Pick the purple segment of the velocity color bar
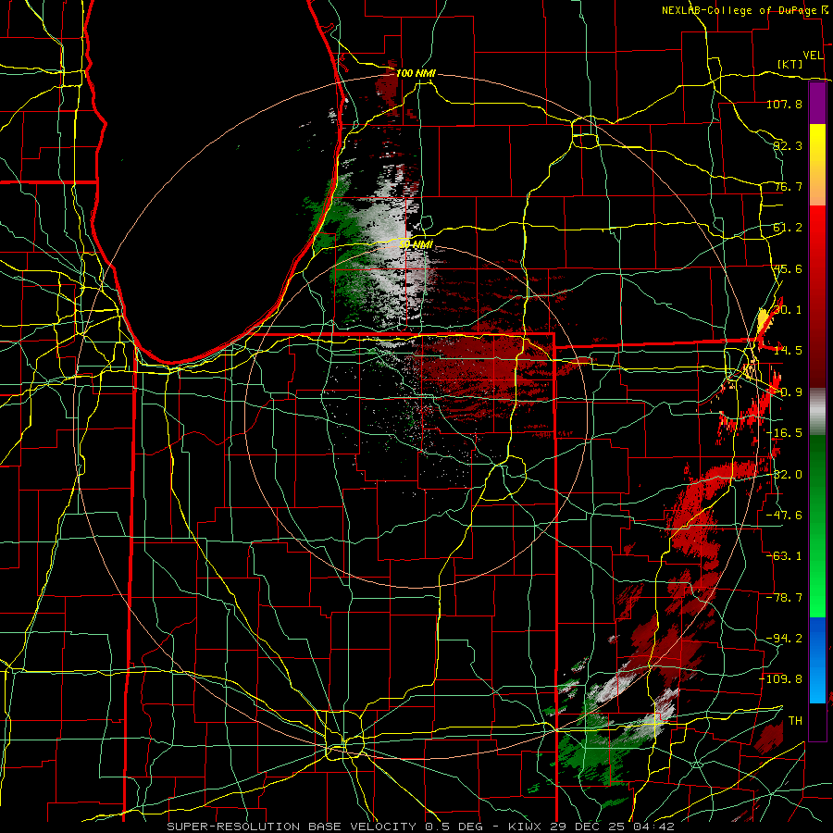The width and height of the screenshot is (833, 833). (817, 103)
